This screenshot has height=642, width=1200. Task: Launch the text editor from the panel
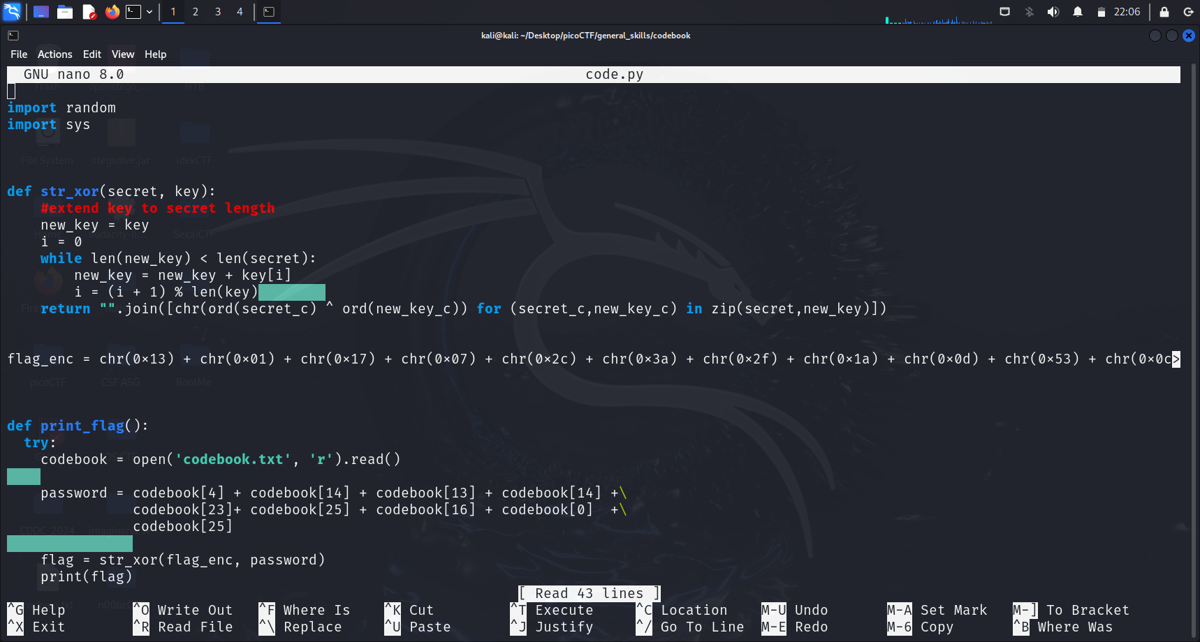89,12
